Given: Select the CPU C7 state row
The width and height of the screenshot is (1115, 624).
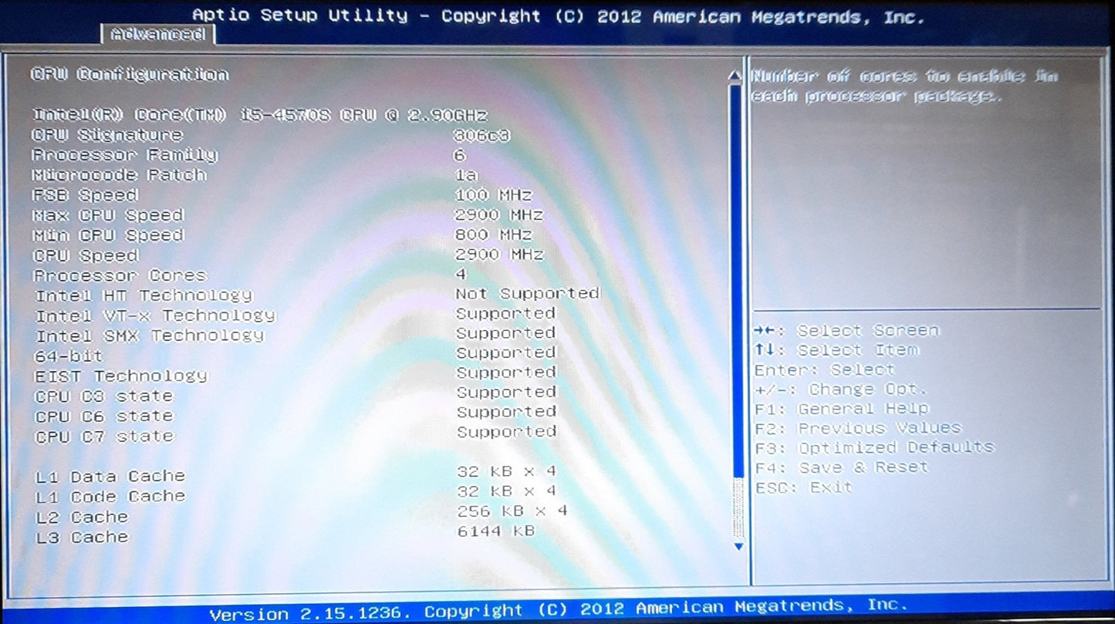Looking at the screenshot, I should 104,437.
